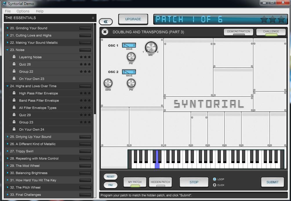Open lesson 31 How Hard You Hit The Key
The width and height of the screenshot is (291, 201).
click(48, 180)
